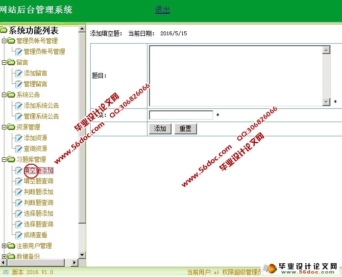
Task: Click the page icon beside 管理系统公告
Action: coord(19,116)
